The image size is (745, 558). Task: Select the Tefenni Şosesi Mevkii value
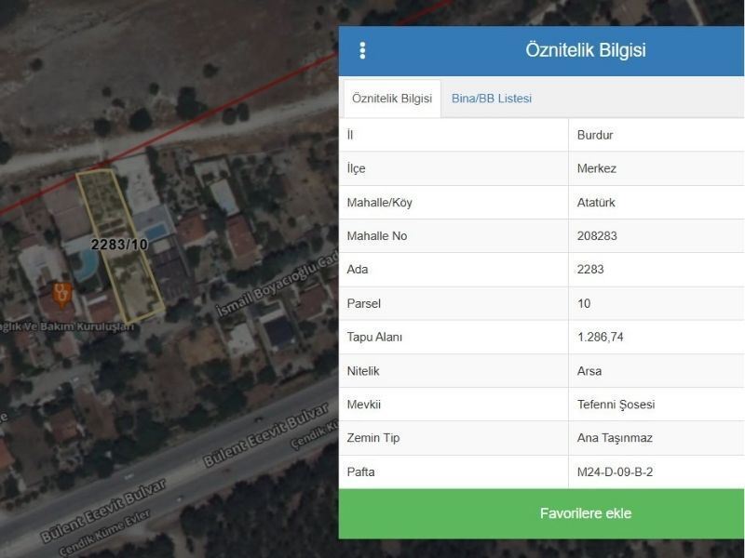click(616, 405)
